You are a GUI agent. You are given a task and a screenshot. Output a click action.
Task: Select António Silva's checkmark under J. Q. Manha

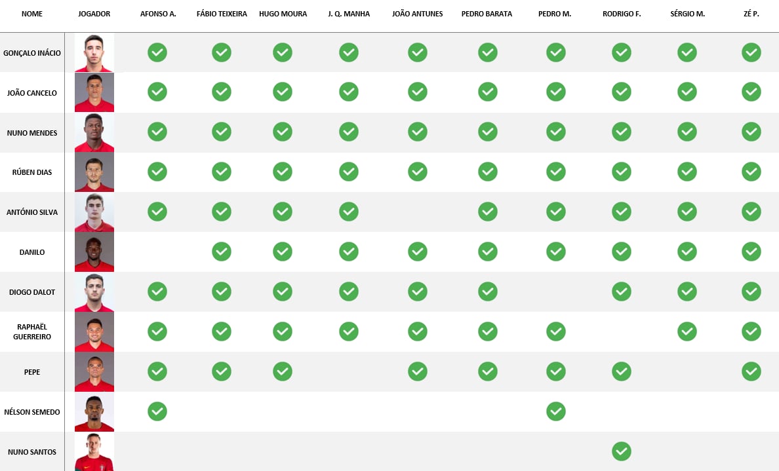coord(349,212)
